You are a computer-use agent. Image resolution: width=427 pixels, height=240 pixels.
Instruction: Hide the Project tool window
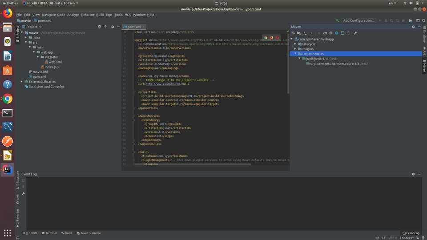pos(118,27)
